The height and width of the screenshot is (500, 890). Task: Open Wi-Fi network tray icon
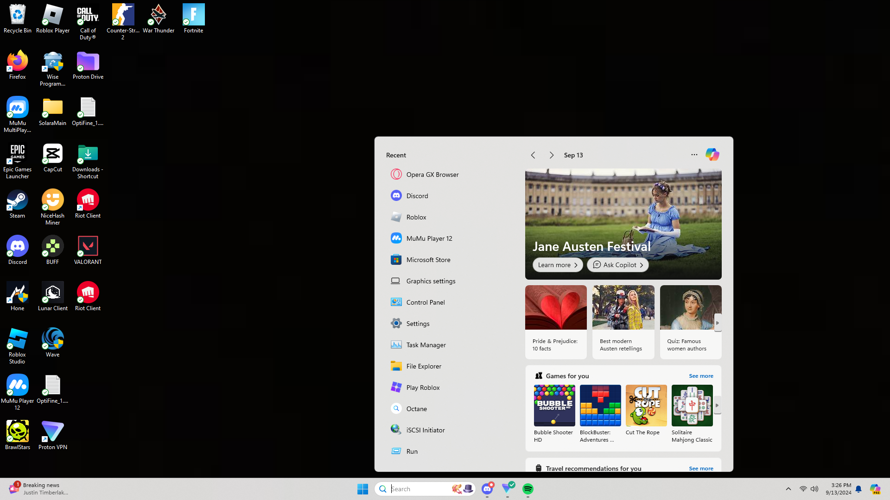[x=803, y=489]
